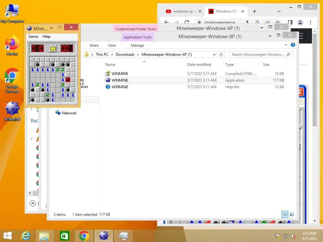
Task: Click Chrome back arrow
Action: 167,22
